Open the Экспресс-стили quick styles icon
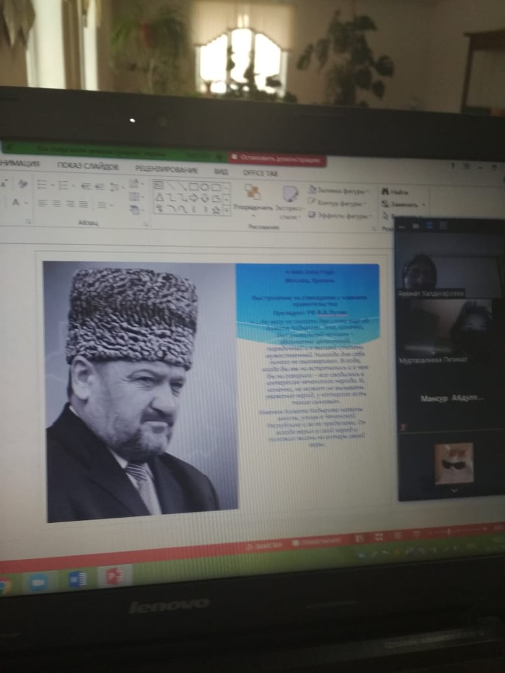 pos(289,194)
